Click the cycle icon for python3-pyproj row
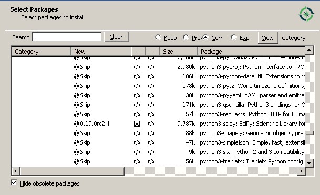 click(x=76, y=67)
